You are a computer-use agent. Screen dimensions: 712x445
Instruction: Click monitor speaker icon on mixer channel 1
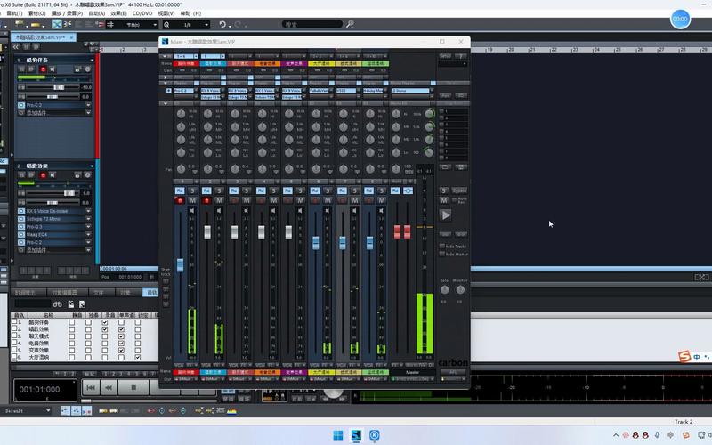point(192,211)
